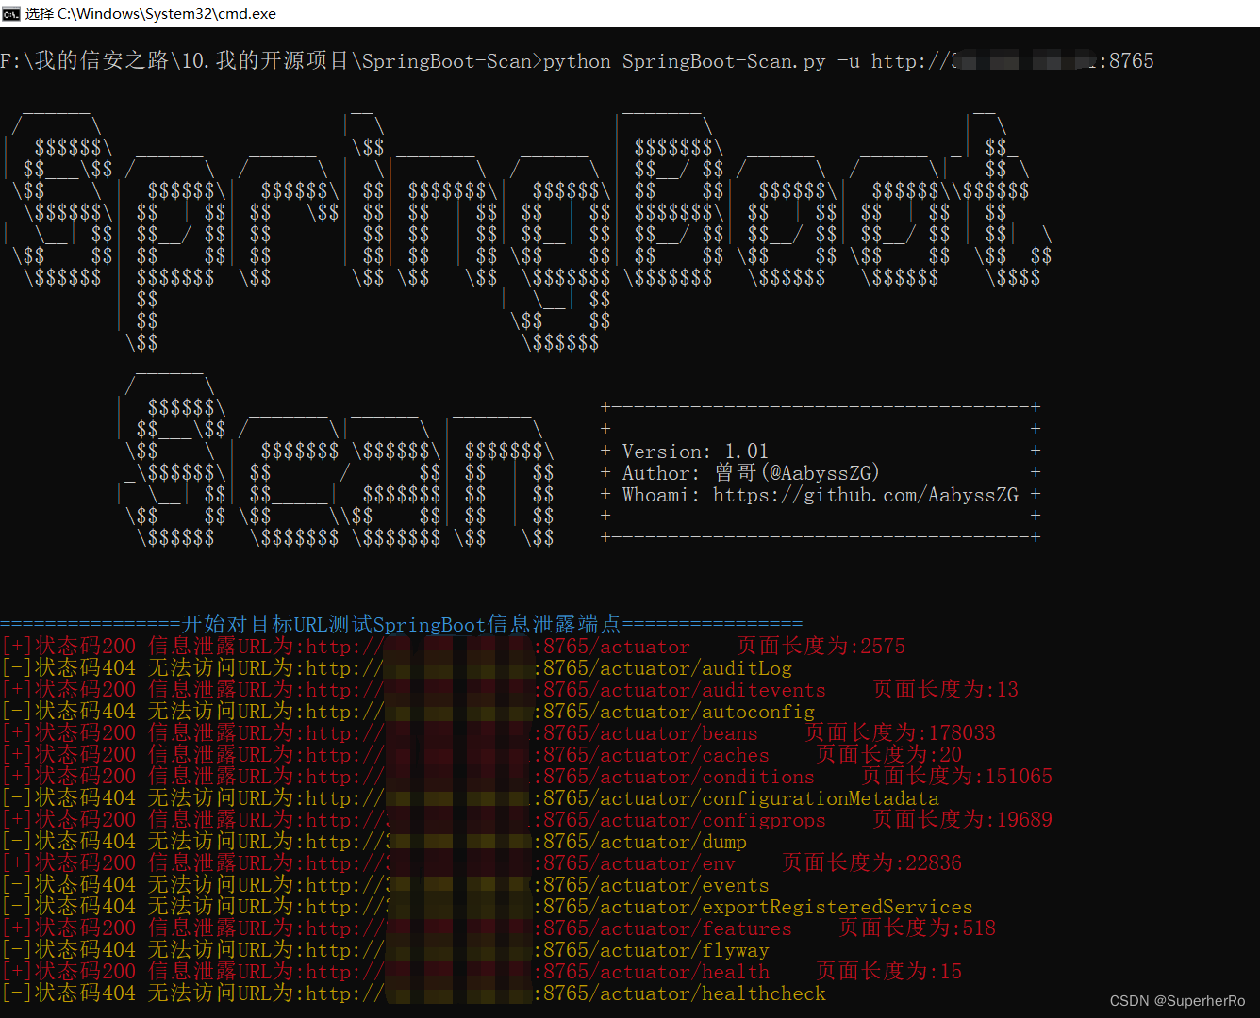Click '页面长度为:151065'

(956, 777)
